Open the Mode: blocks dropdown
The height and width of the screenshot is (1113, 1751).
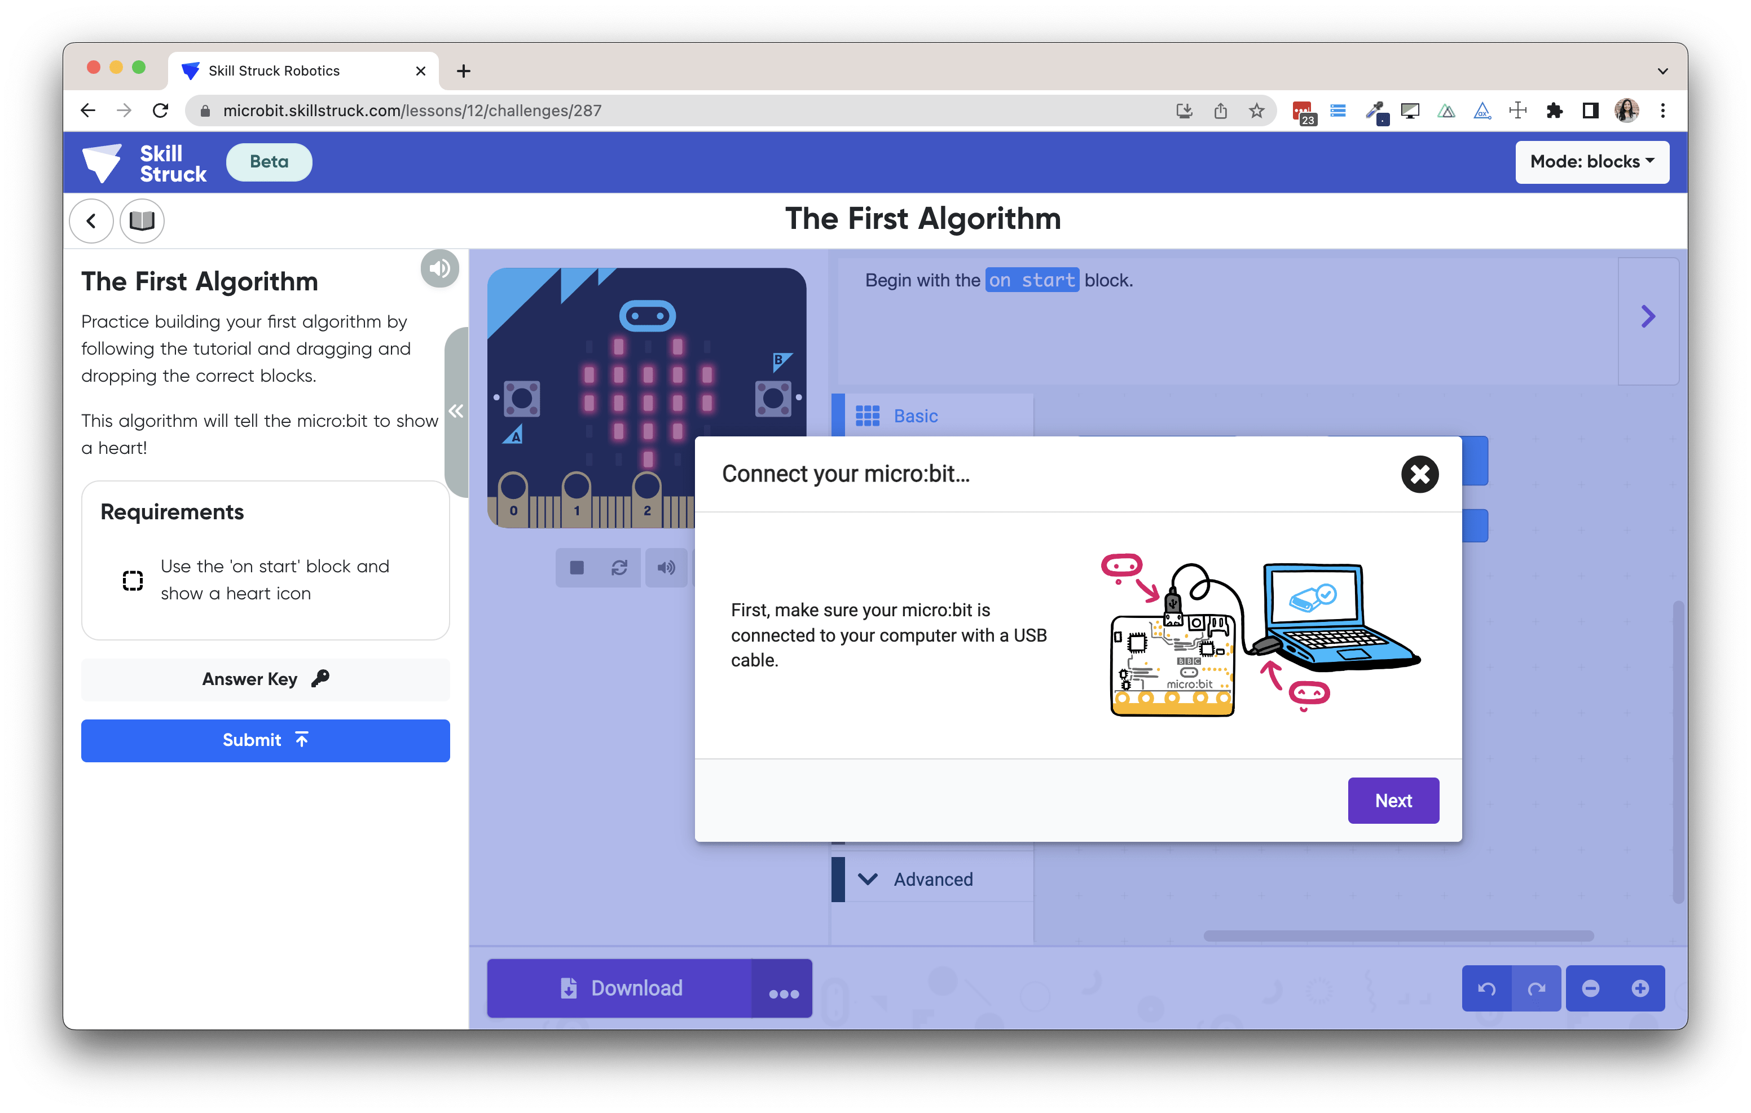pos(1592,162)
